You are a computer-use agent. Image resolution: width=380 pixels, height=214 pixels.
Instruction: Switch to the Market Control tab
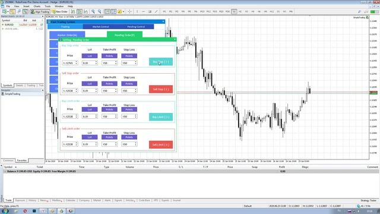(x=100, y=27)
